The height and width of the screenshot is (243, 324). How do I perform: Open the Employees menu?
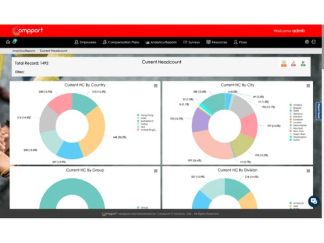click(x=86, y=42)
